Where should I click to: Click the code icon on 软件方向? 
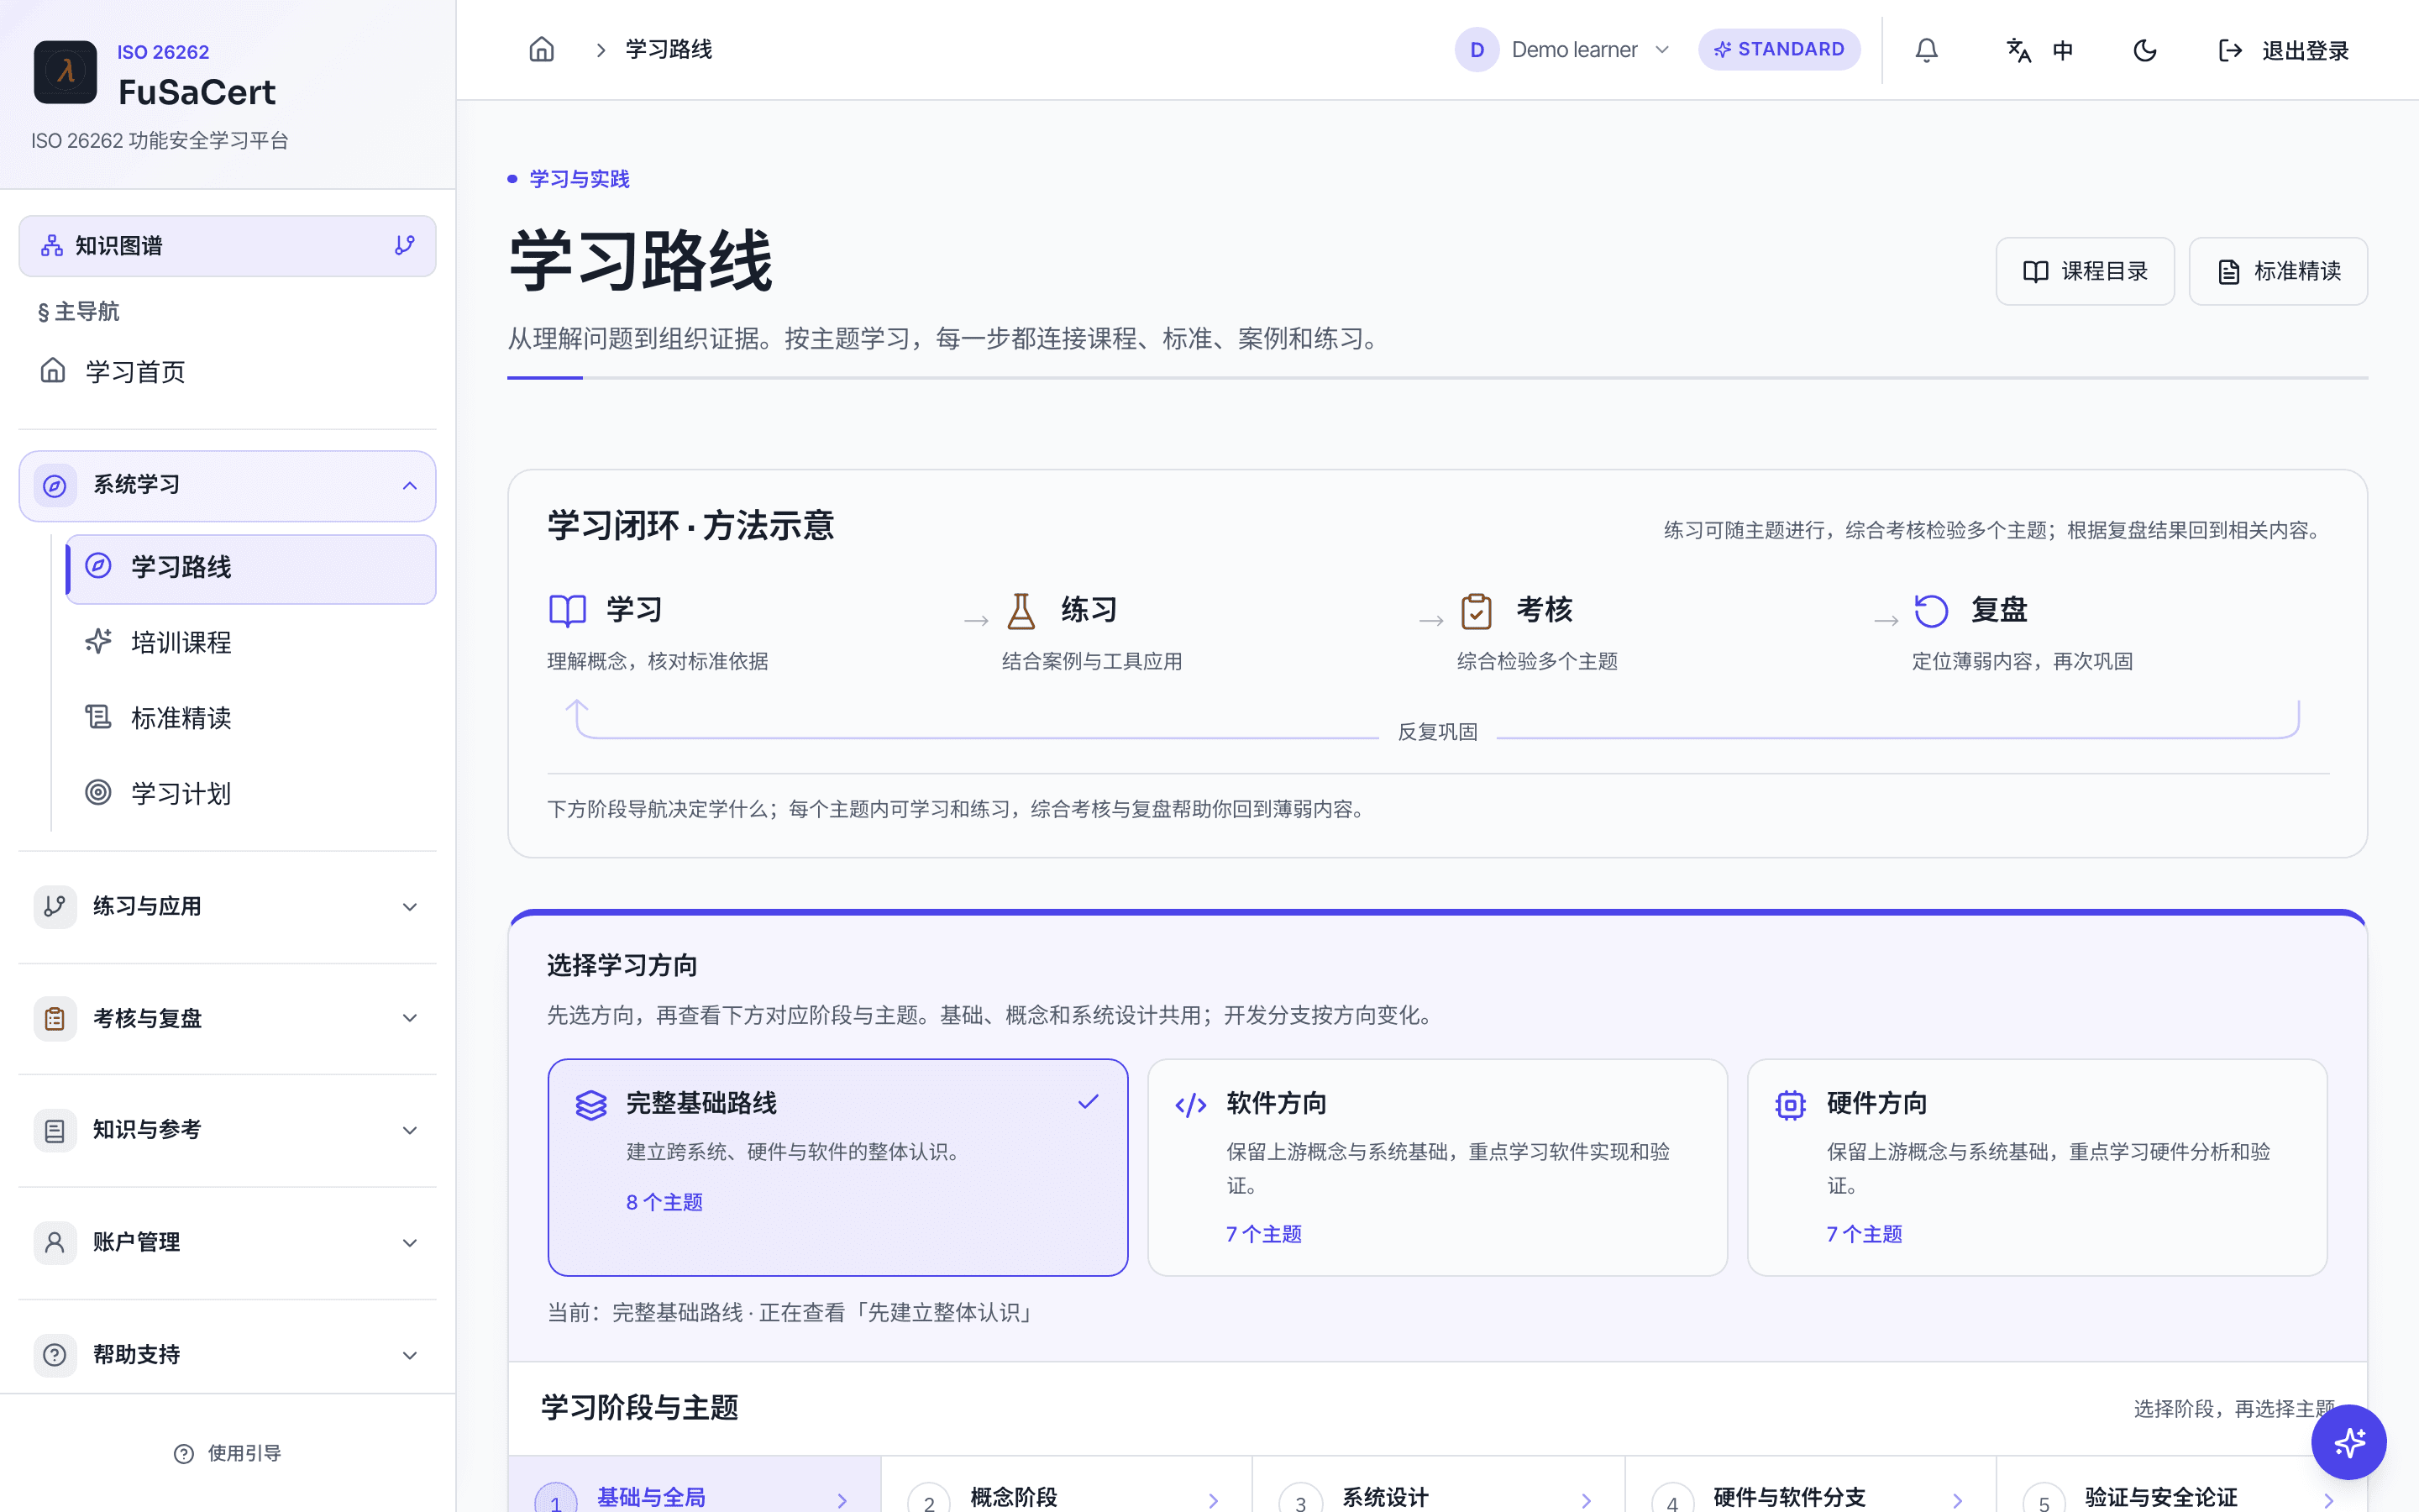[1189, 1105]
